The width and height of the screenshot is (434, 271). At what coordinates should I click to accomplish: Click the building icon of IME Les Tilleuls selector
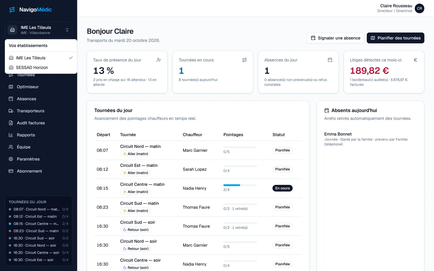pyautogui.click(x=12, y=30)
